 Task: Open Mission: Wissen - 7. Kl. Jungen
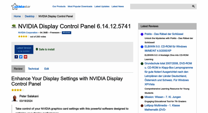[x=163, y=97]
